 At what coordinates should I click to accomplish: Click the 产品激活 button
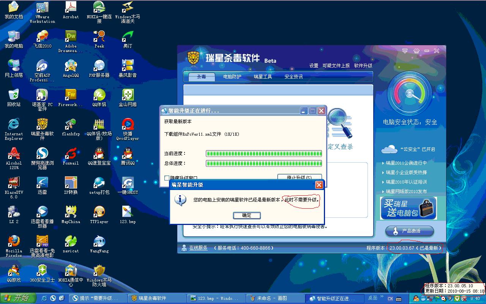[x=410, y=231]
